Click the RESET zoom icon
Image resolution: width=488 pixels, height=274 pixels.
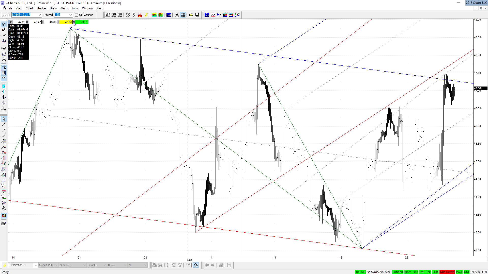click(x=4, y=109)
